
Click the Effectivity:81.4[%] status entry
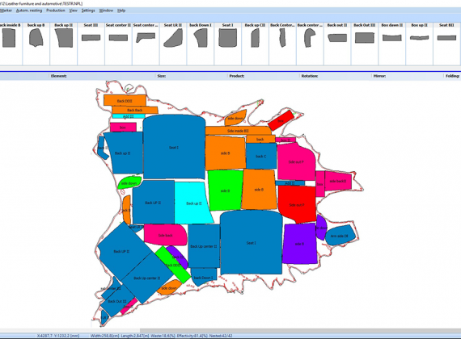click(x=192, y=336)
